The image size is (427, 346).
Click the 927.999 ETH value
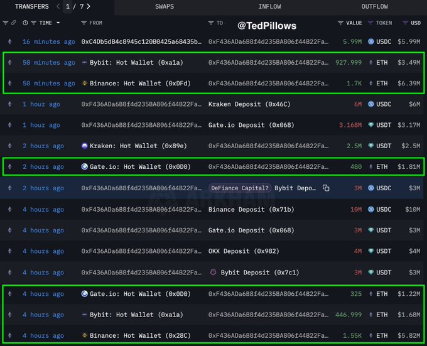tap(349, 63)
